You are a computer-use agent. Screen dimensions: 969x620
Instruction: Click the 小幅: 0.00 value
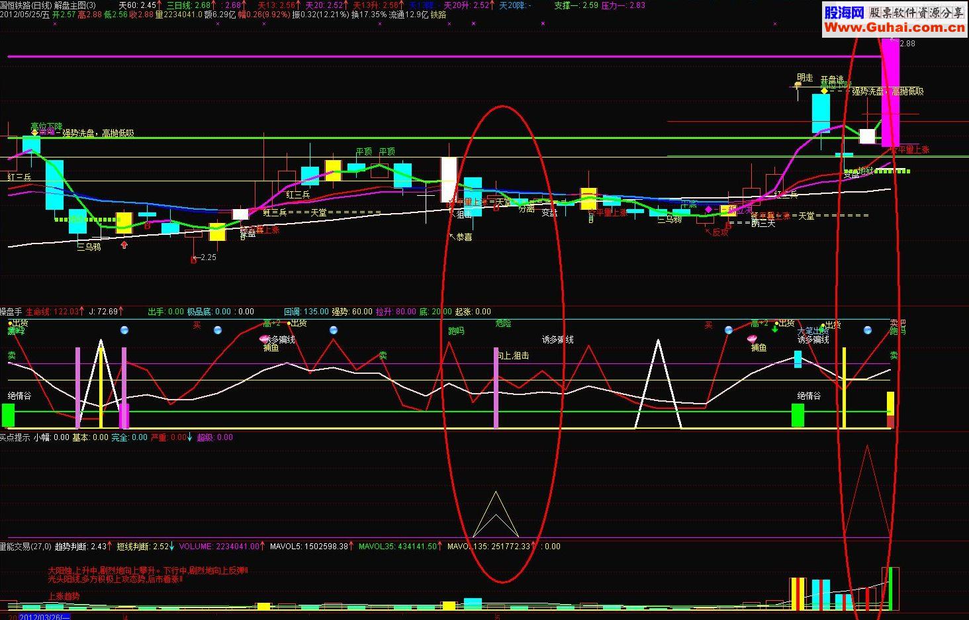[52, 437]
